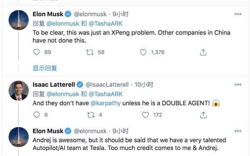Retweet Isaac Latterell's tweet
This screenshot has height=156, width=250.
tap(91, 115)
